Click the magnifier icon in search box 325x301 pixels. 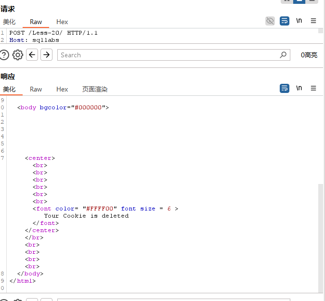[283, 55]
